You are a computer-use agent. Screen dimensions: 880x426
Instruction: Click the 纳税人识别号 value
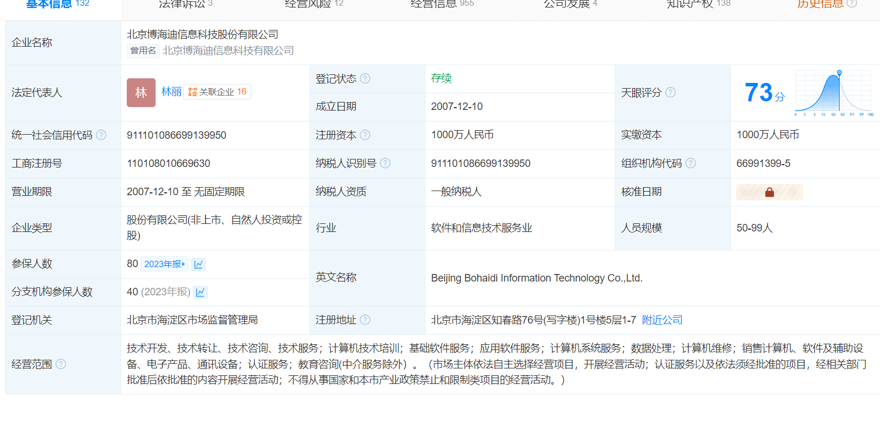click(x=481, y=163)
